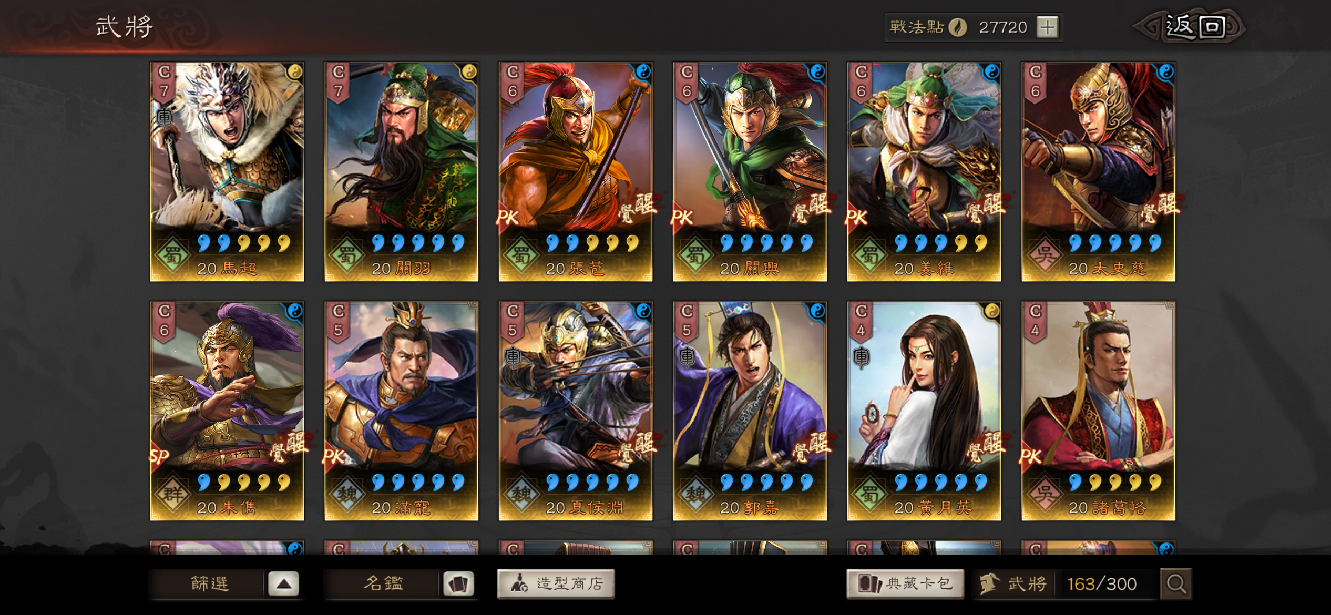Click the 戰法點 flame coin icon

click(958, 27)
